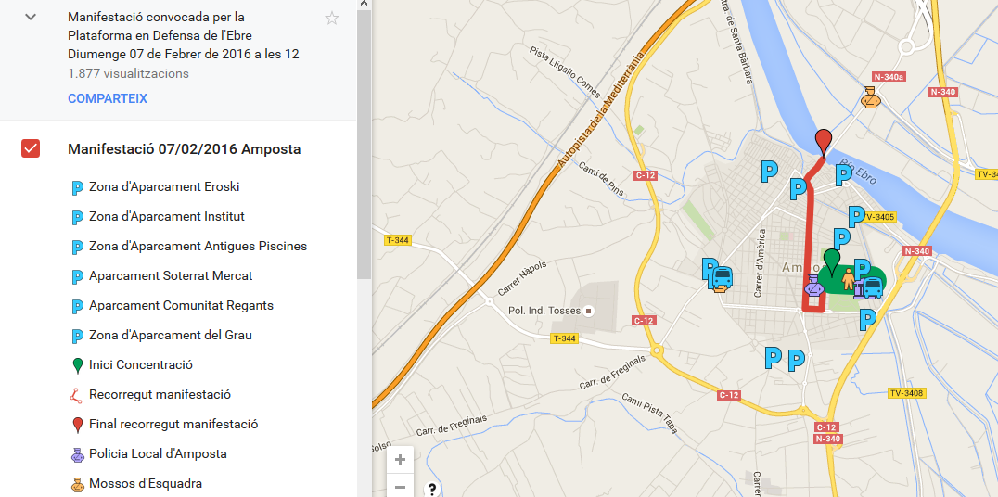The image size is (998, 497).
Task: Click the green pin icon beside Inici Concentració
Action: (x=78, y=365)
